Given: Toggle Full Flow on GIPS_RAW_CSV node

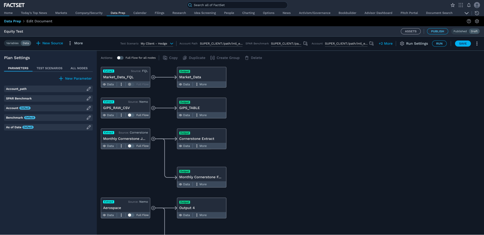Looking at the screenshot, I should tap(131, 115).
